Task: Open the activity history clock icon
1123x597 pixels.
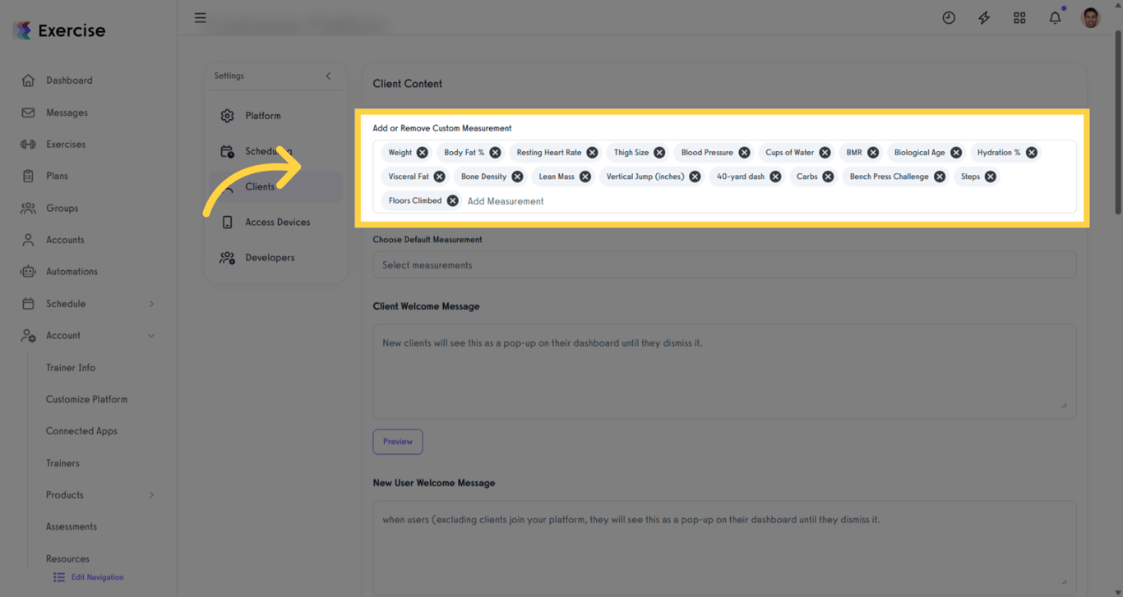Action: tap(949, 17)
